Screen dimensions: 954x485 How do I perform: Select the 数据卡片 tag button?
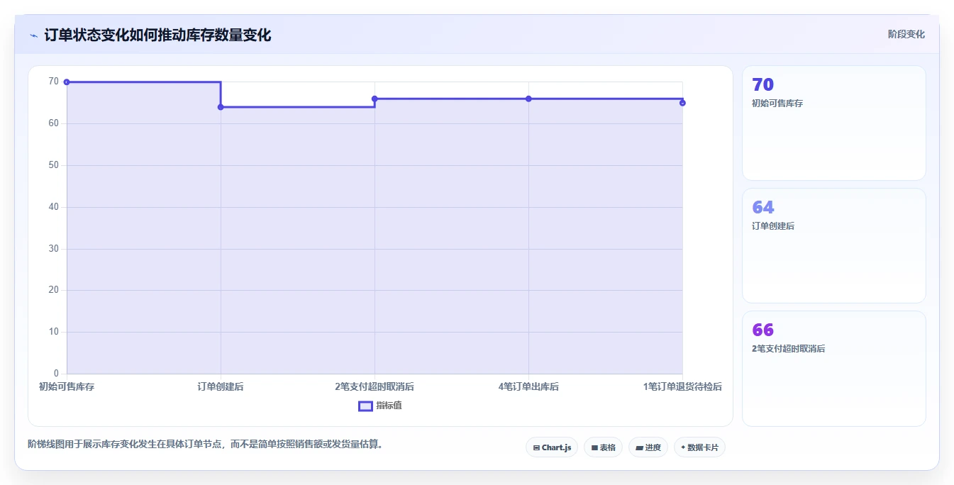click(x=699, y=447)
